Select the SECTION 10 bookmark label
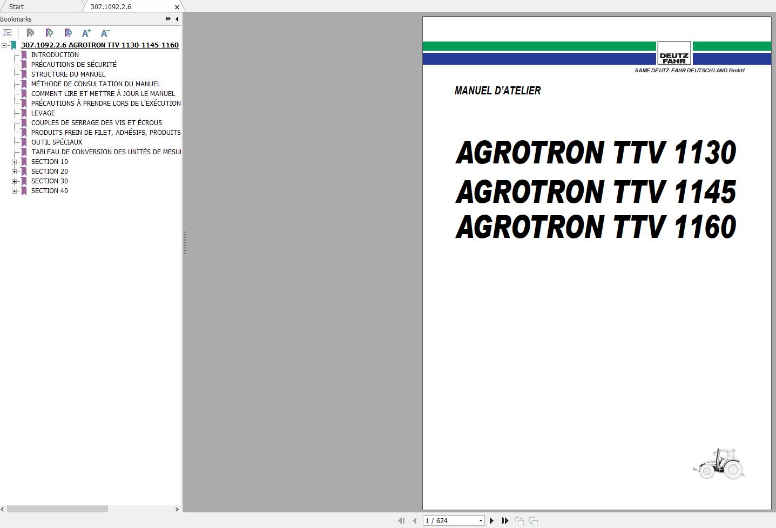 tap(50, 162)
